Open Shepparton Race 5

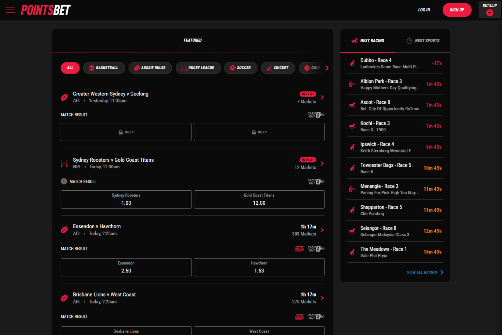[395, 210]
